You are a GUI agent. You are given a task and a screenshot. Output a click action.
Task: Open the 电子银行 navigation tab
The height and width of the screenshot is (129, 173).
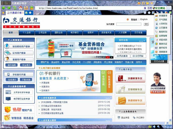click(x=75, y=33)
